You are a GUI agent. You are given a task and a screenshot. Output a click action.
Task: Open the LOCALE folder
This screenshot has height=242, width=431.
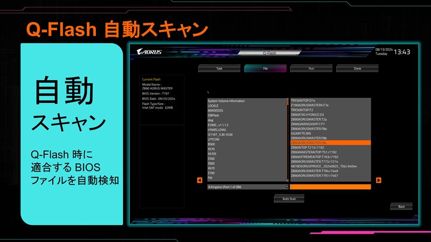[x=213, y=105]
